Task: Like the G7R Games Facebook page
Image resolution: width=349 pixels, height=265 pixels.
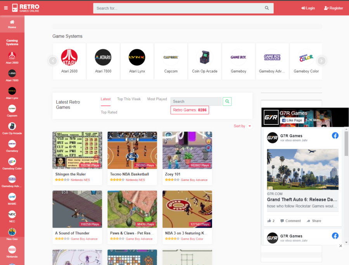Action: [292, 120]
